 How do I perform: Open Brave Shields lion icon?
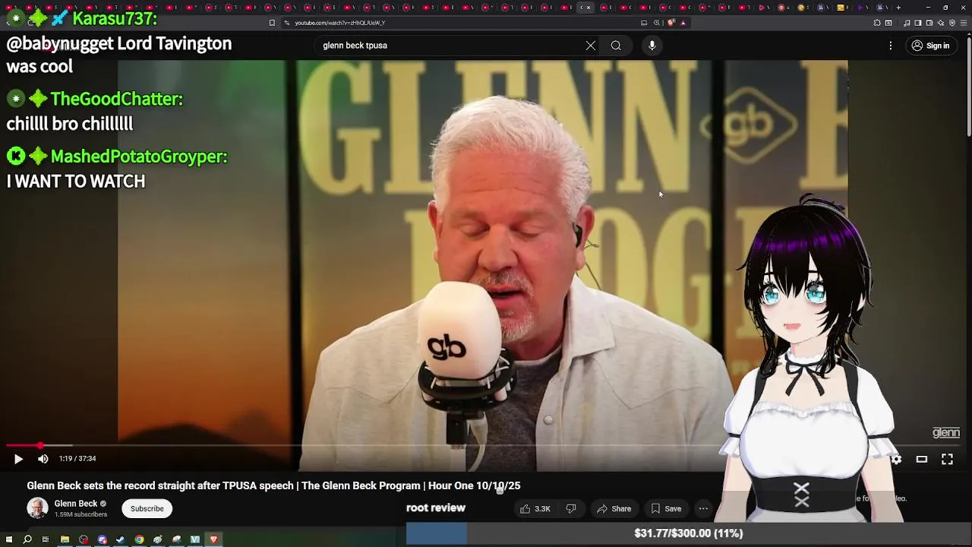pos(671,23)
